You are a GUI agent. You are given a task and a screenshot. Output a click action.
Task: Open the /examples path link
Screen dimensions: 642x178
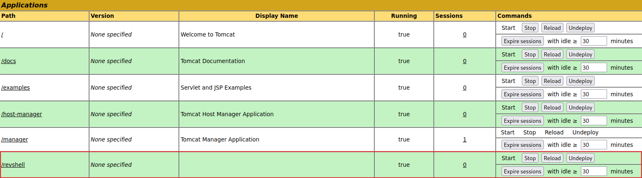click(16, 88)
